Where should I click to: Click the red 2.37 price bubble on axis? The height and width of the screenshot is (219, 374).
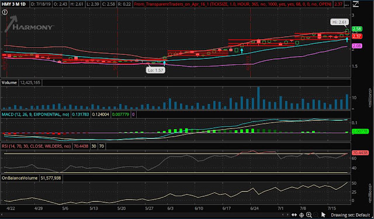[357, 36]
